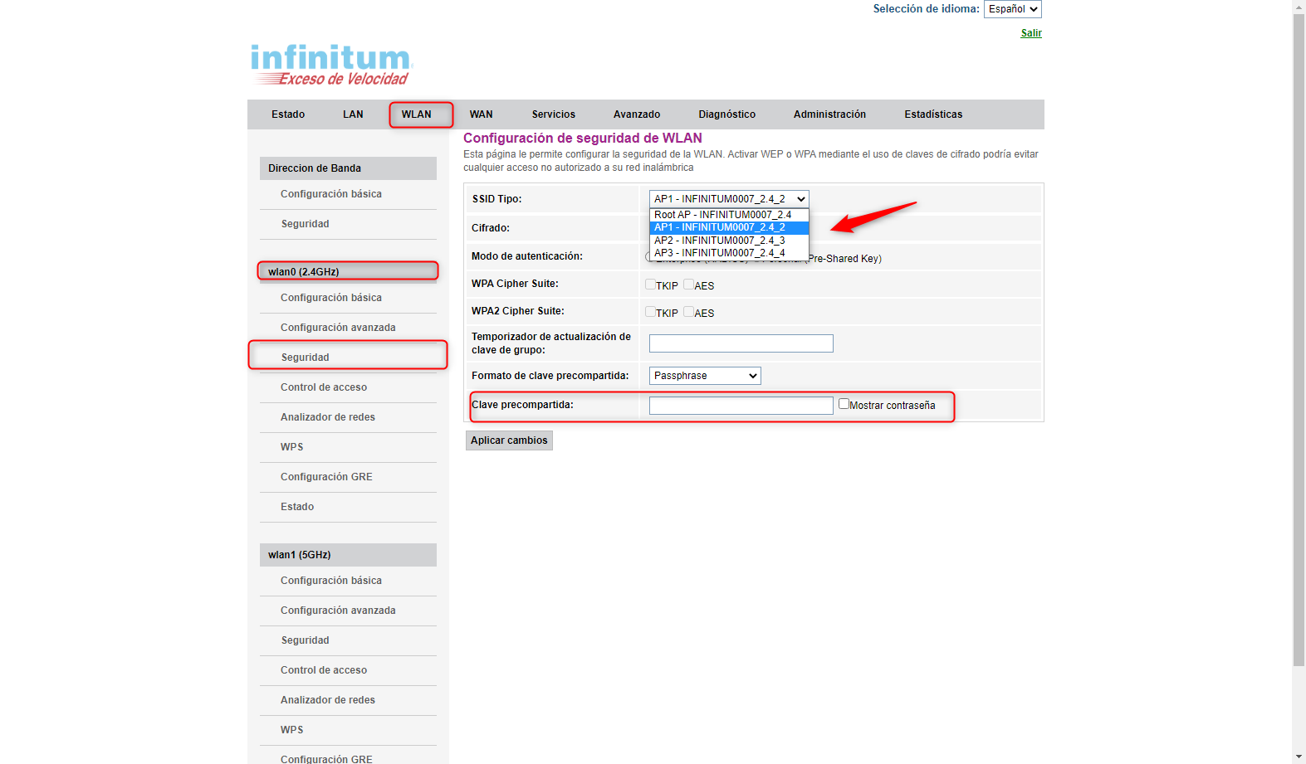This screenshot has height=764, width=1306.
Task: Check TKIP under WPA Cipher Suite
Action: point(650,285)
